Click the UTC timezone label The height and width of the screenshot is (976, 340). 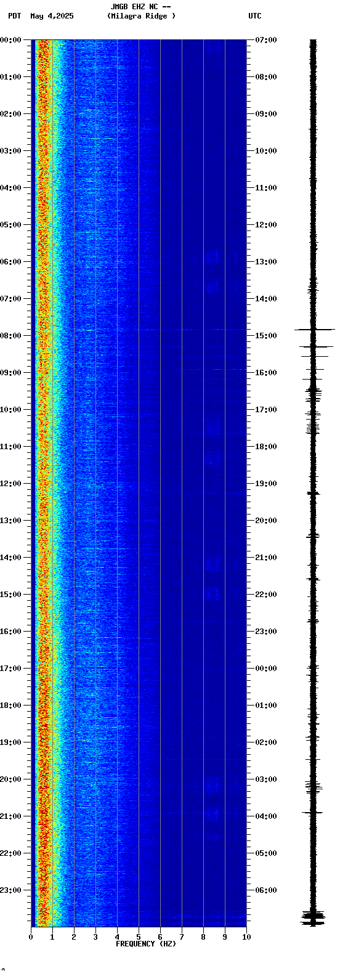[255, 16]
